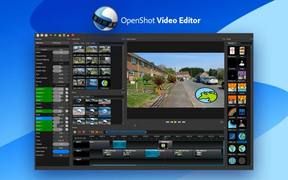Open the Emojis Show All dropdown
The height and width of the screenshot is (180, 288).
232,43
